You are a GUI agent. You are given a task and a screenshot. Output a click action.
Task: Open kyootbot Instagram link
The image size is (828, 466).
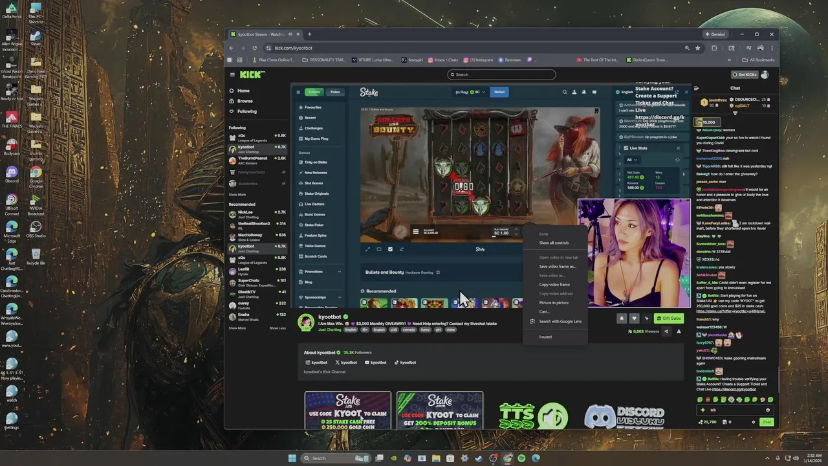pyautogui.click(x=317, y=362)
